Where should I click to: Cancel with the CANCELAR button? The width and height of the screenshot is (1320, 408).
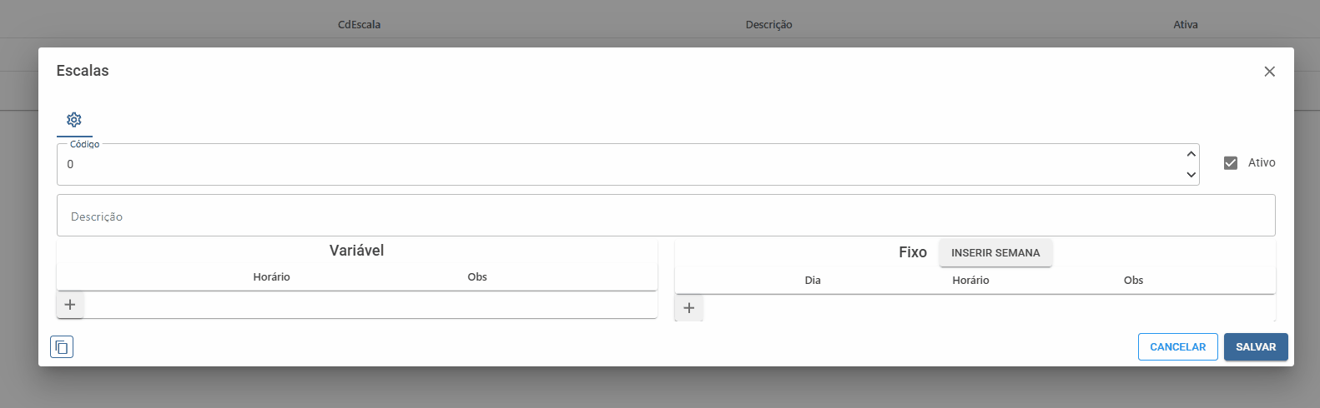click(x=1177, y=347)
